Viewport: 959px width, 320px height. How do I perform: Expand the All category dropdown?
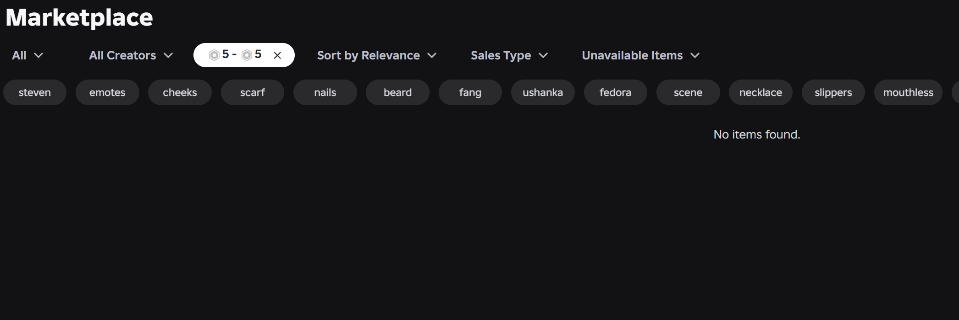[x=28, y=55]
